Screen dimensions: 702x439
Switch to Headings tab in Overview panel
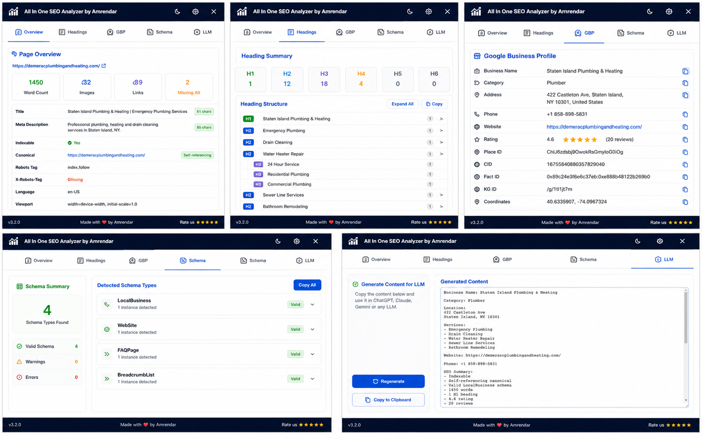click(x=73, y=32)
